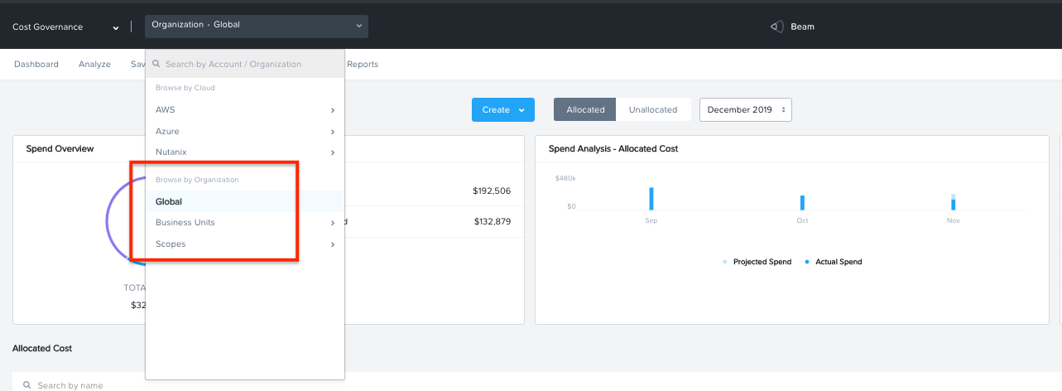Click the Spend Overview heading
Viewport: 1062px width, 391px height.
point(60,149)
